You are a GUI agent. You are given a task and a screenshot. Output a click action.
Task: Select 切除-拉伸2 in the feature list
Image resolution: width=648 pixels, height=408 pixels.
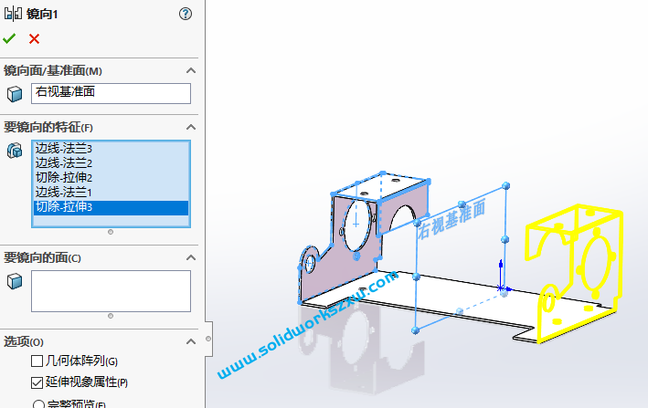pos(111,178)
